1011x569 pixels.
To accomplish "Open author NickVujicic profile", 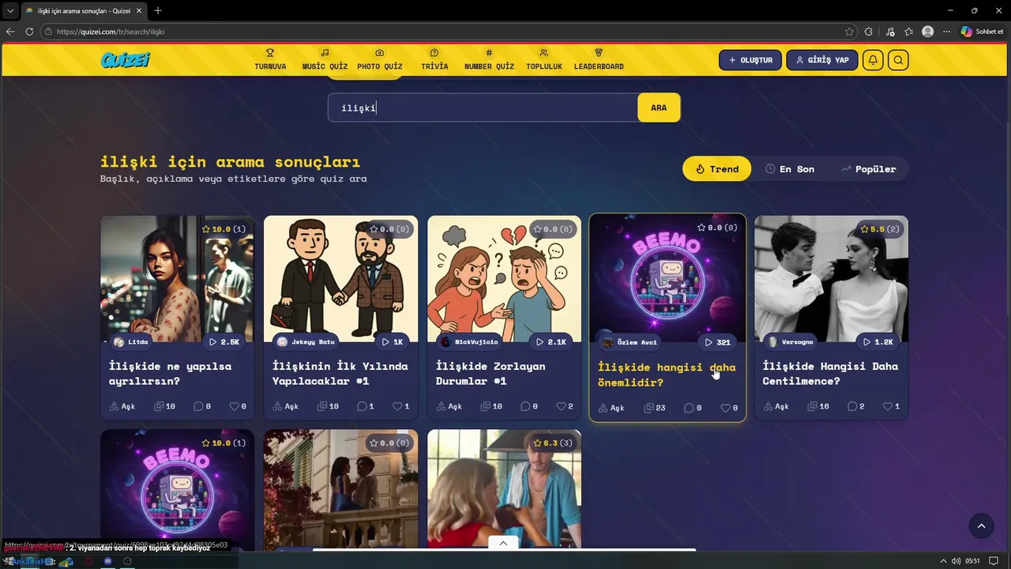I will pos(469,342).
